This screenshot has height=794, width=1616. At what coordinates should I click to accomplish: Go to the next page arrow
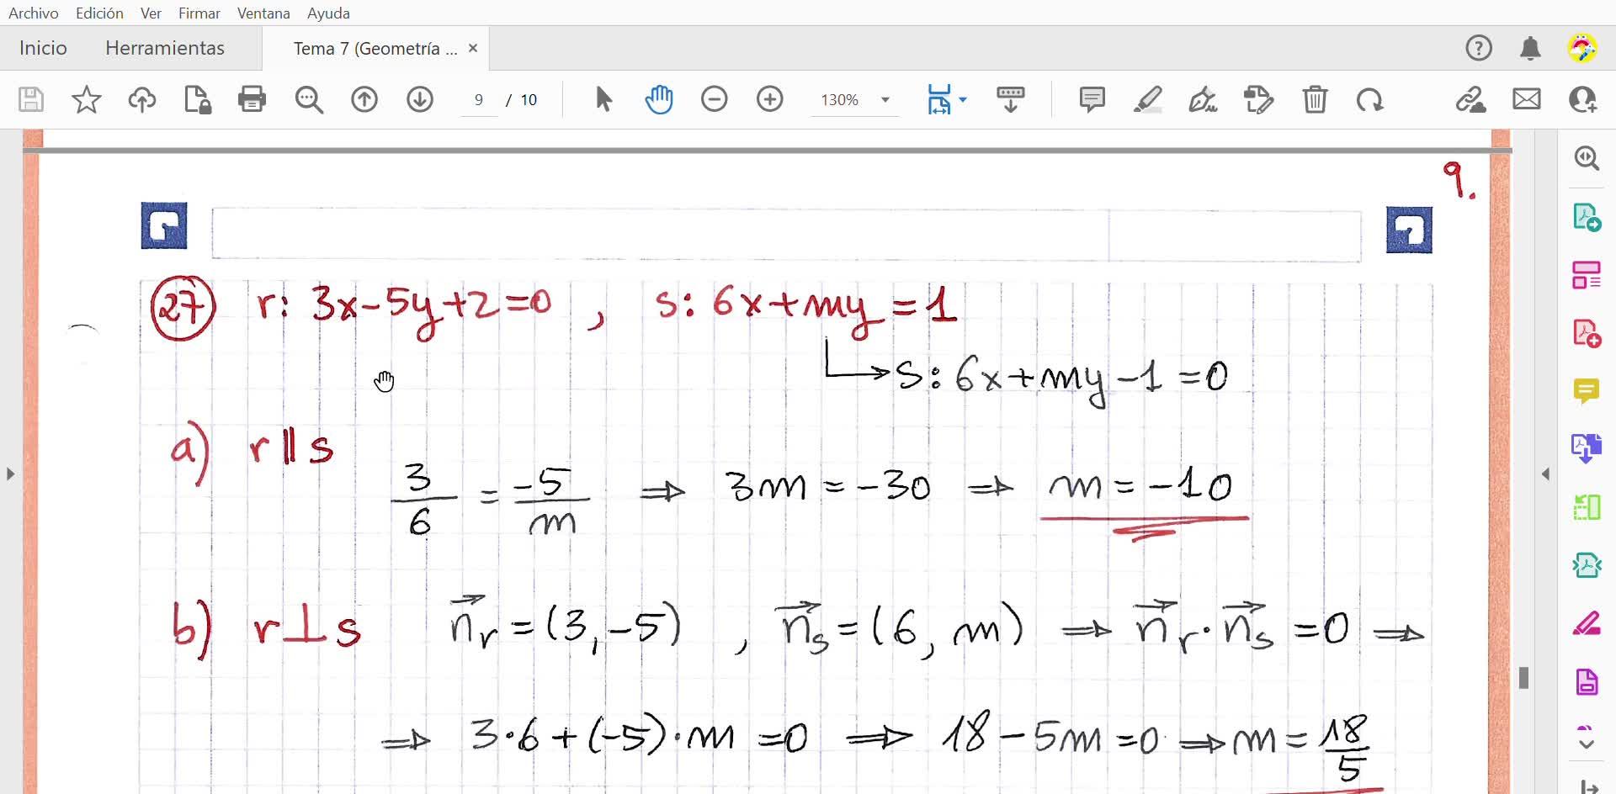[420, 99]
